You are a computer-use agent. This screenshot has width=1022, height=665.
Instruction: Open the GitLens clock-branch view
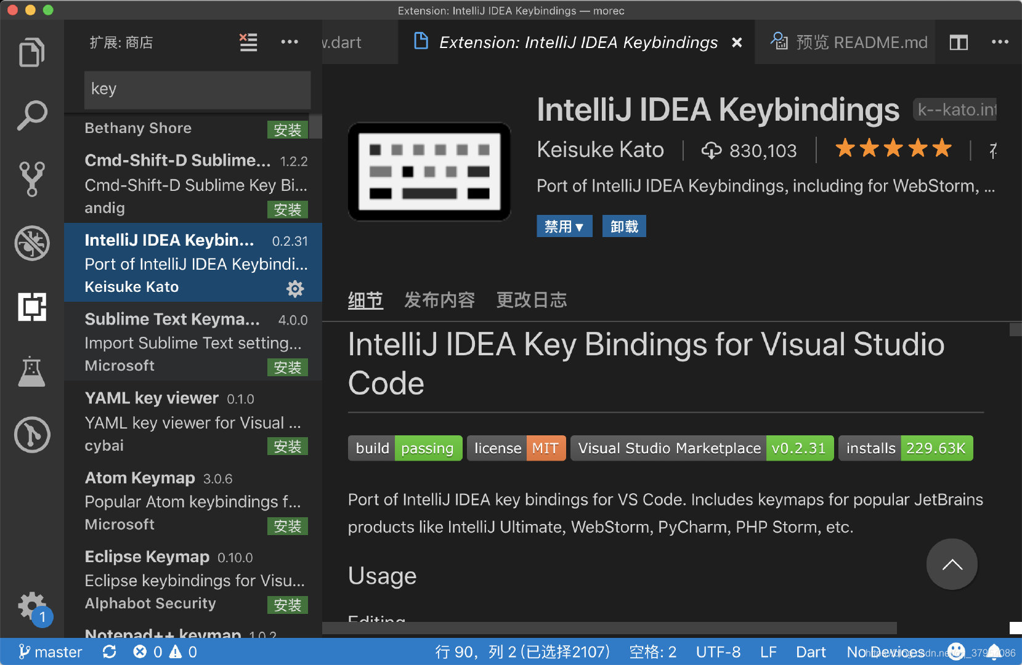tap(32, 435)
